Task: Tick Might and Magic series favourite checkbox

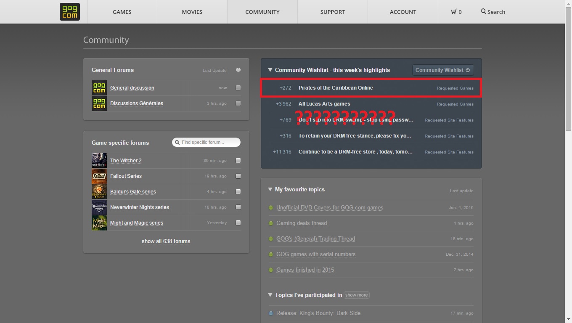Action: [x=238, y=223]
